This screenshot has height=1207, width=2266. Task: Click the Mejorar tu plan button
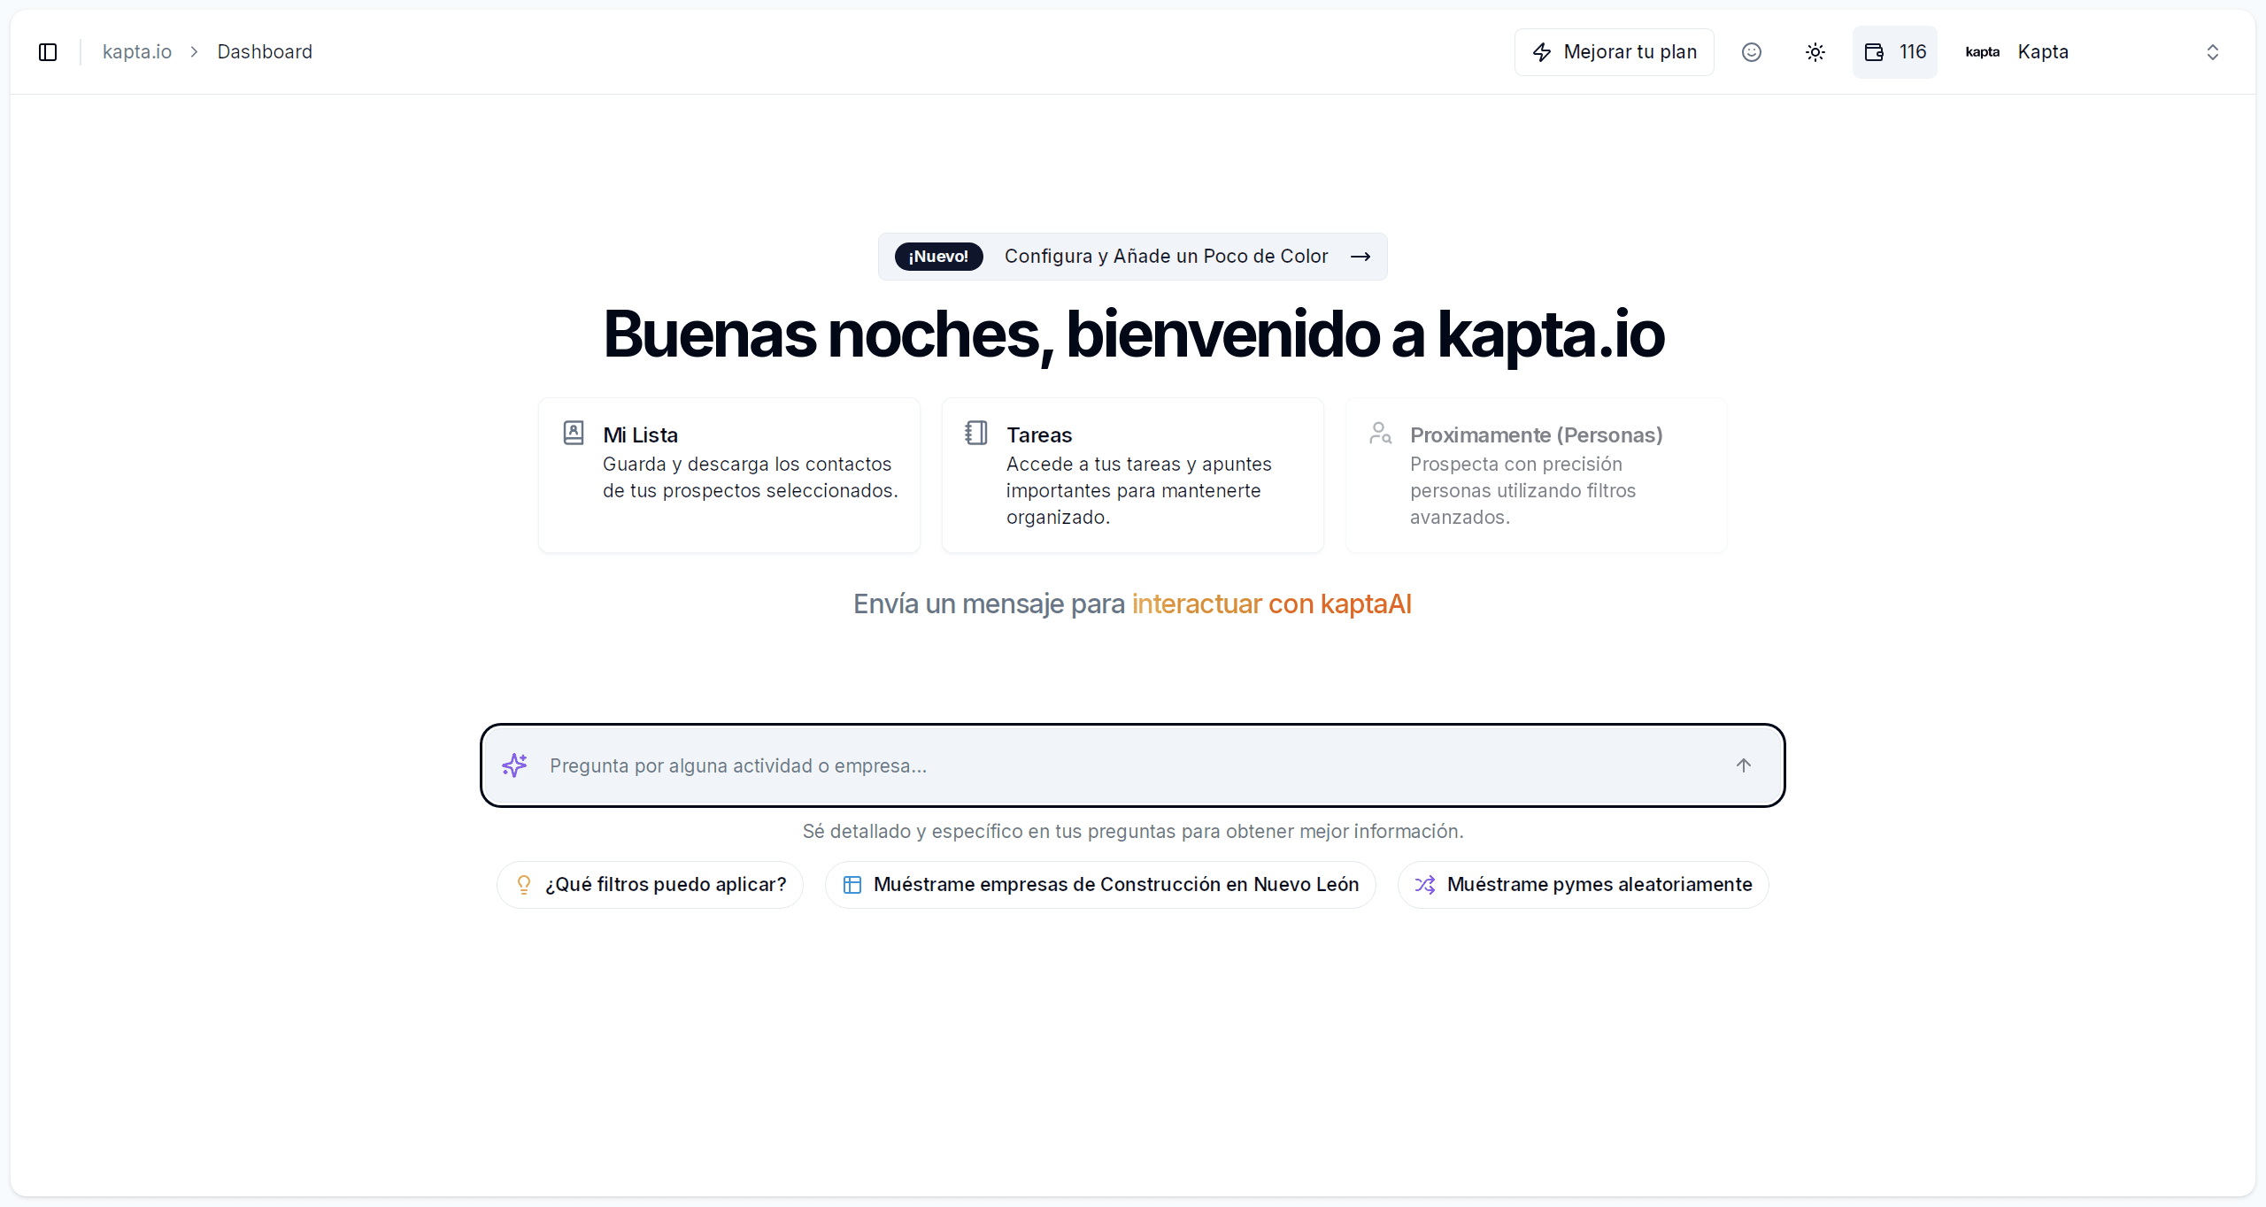point(1614,52)
